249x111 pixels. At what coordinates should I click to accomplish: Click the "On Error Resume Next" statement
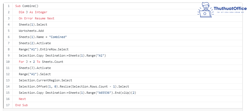(x=36, y=18)
